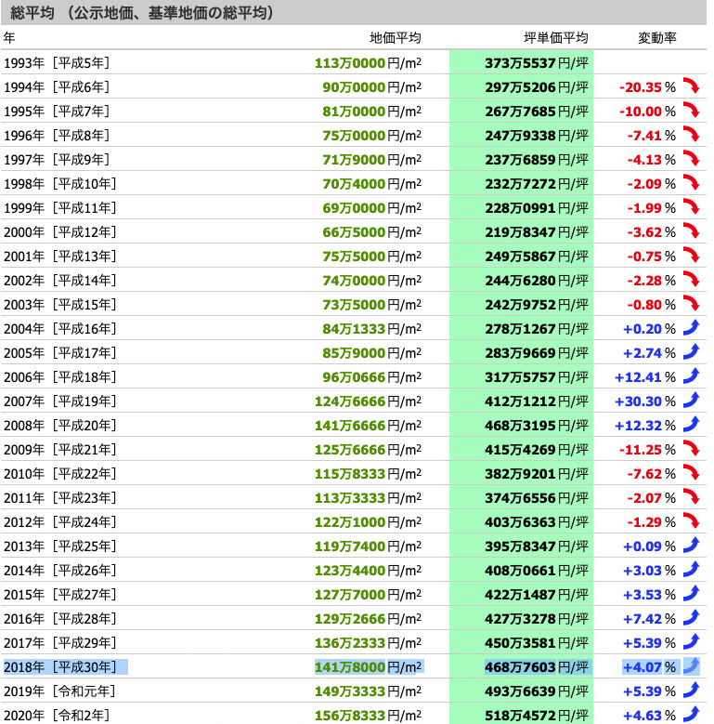Click the land price 113万3333円/m²

click(368, 498)
